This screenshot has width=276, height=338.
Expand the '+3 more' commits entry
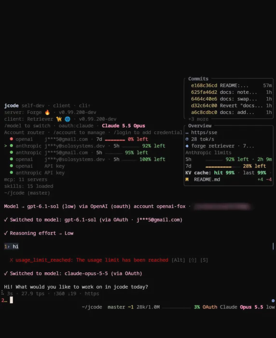198,119
